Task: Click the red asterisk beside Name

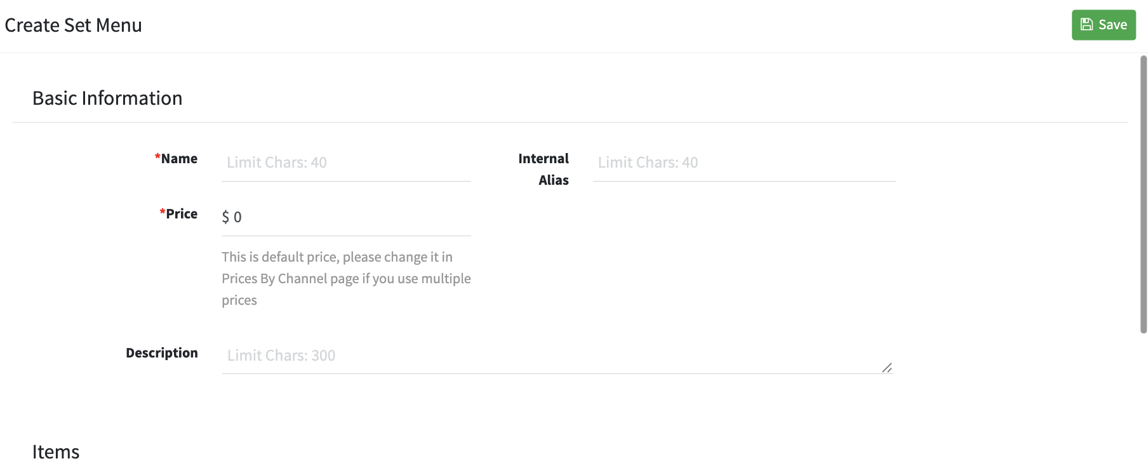Action: click(x=157, y=157)
